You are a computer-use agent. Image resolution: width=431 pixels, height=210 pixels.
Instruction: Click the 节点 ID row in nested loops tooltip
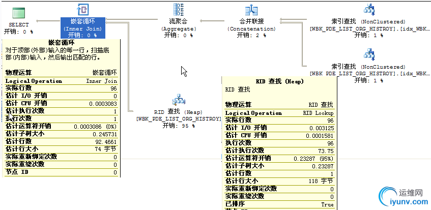pos(61,172)
